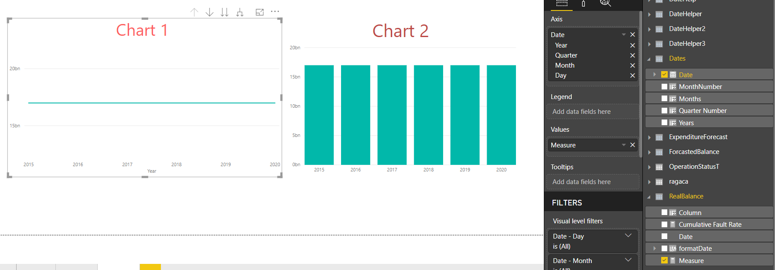Click calculated column icon beside MonthNumber

pyautogui.click(x=673, y=86)
